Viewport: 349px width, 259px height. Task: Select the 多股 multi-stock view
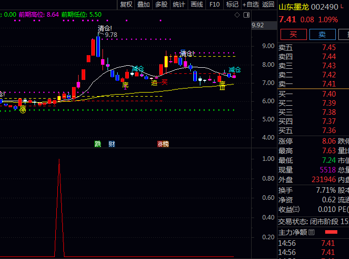[161, 5]
